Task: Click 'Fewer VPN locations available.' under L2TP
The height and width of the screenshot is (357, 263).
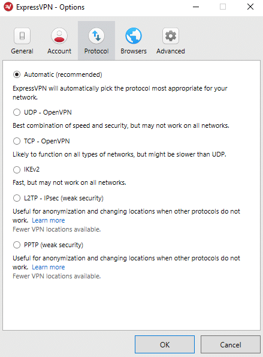Action: [x=56, y=229]
